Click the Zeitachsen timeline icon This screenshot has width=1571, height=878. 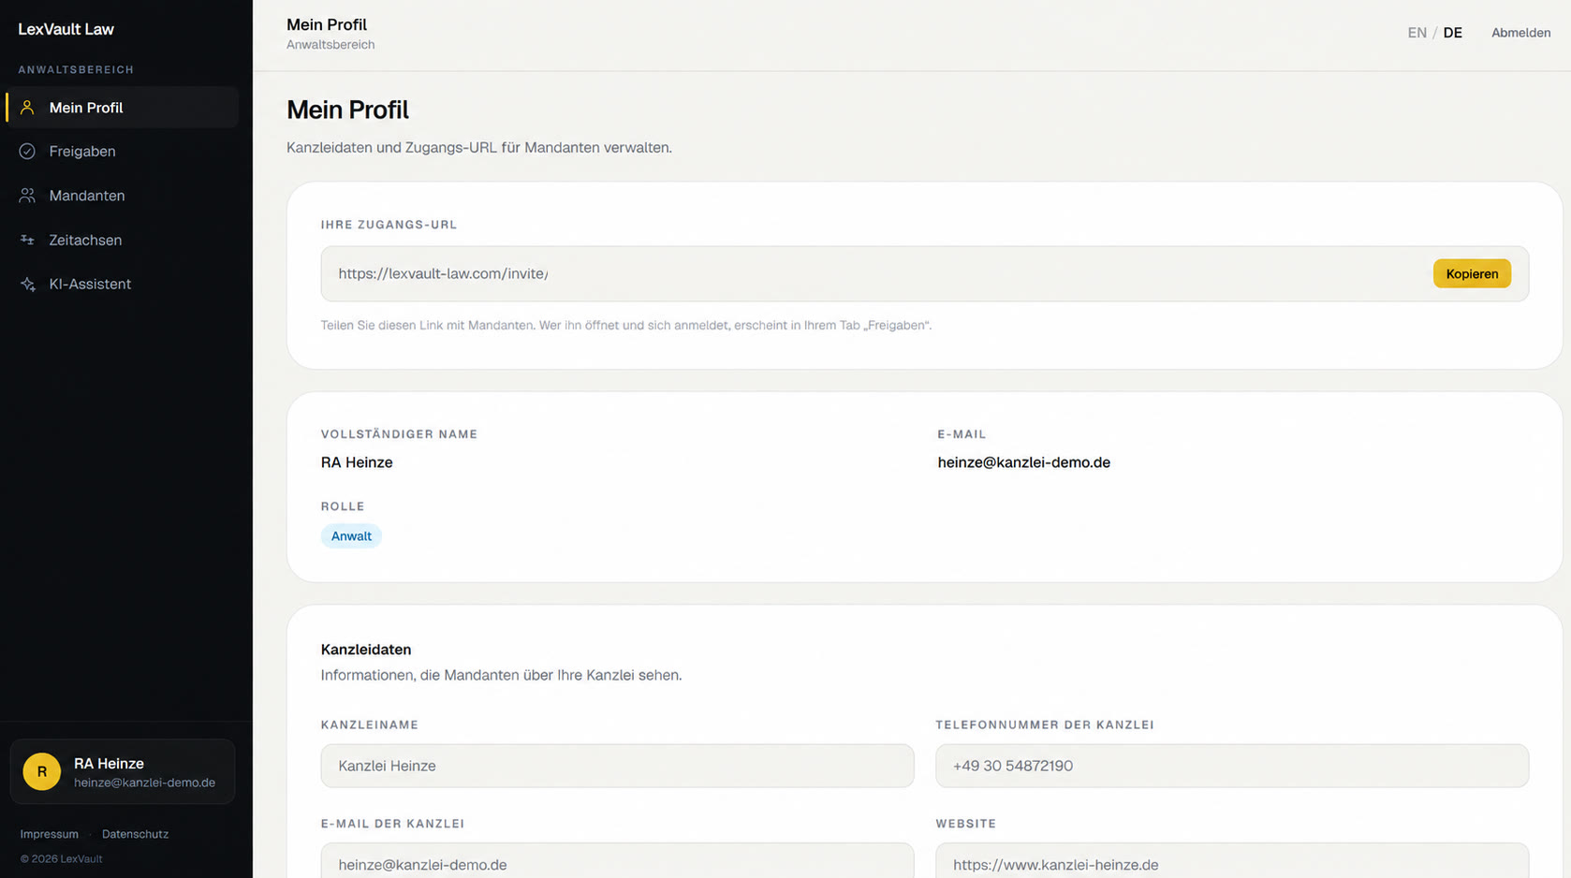tap(27, 241)
